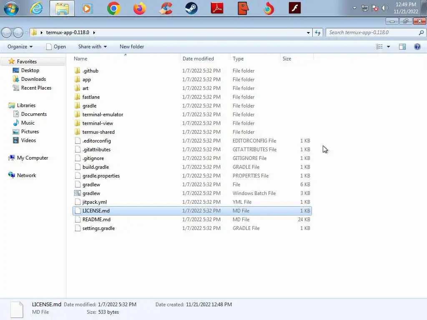This screenshot has width=427, height=320.
Task: Select the .gitattributes file
Action: pyautogui.click(x=192, y=150)
